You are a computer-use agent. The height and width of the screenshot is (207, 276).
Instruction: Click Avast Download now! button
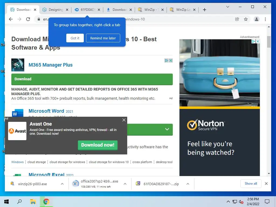[x=98, y=145]
